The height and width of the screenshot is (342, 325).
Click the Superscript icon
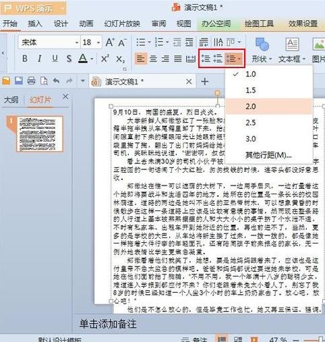(x=105, y=59)
